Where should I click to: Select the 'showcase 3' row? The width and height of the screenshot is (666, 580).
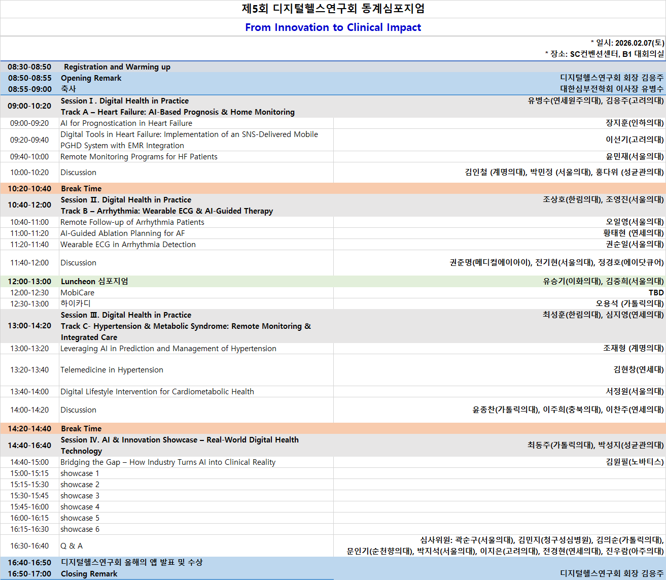[80, 496]
